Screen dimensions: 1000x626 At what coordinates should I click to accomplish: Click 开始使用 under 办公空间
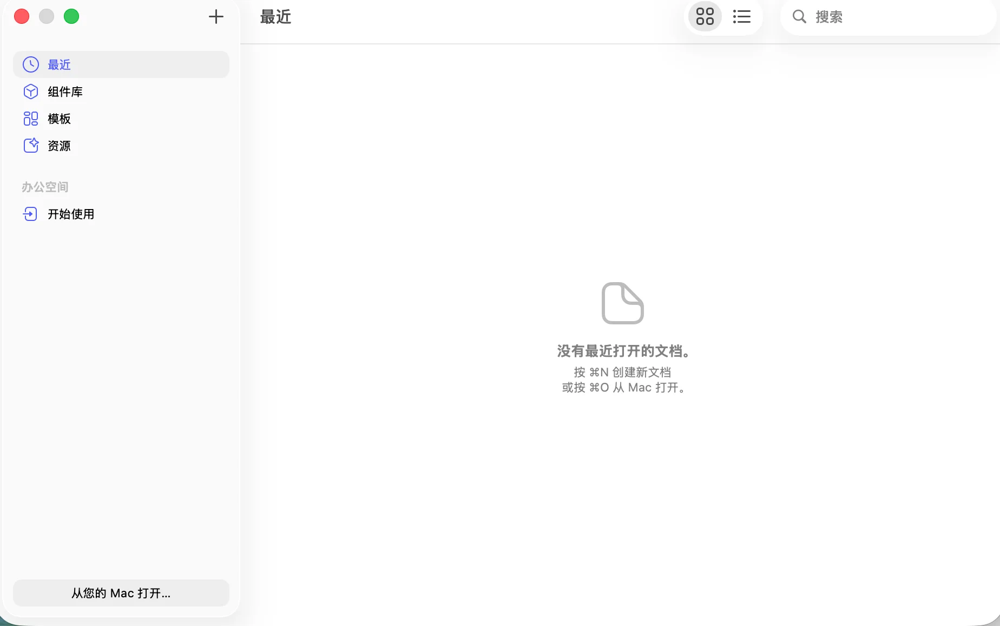click(x=121, y=214)
